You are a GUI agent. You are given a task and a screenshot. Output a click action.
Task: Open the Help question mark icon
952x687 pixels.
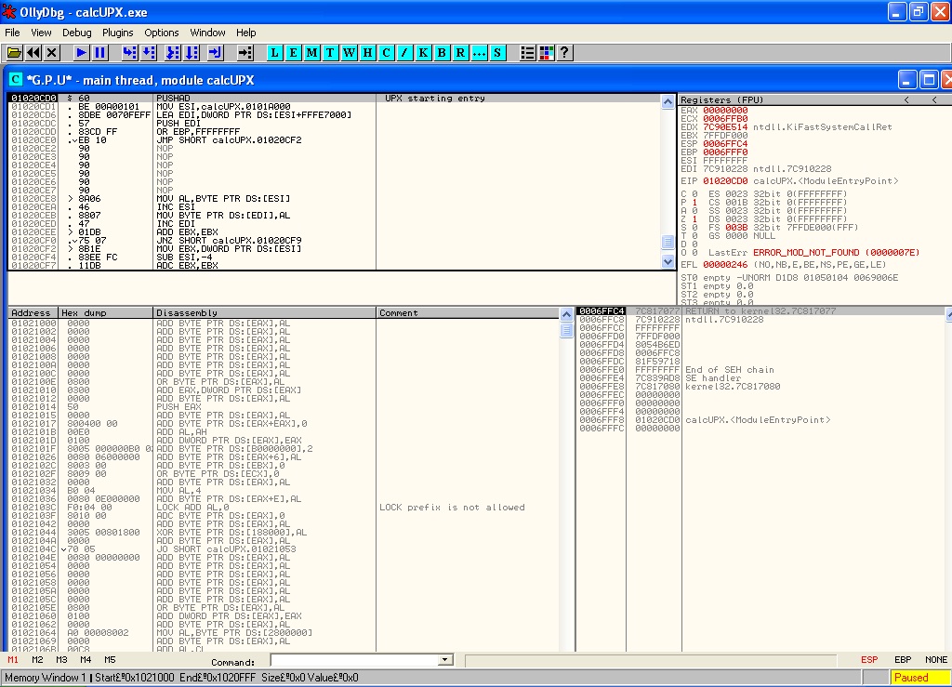click(x=563, y=53)
